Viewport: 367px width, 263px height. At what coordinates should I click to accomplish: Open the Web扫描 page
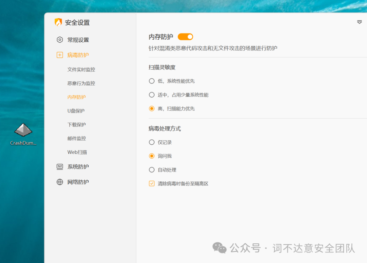[x=77, y=152]
